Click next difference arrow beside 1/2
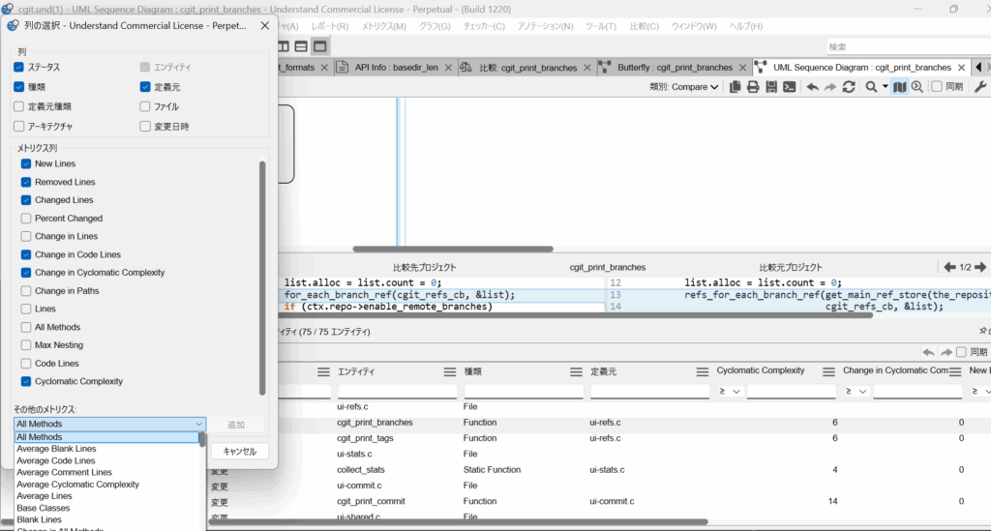 980,267
